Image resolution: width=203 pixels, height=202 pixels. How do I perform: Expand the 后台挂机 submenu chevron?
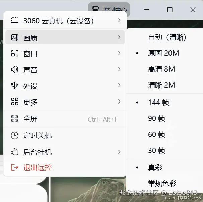pyautogui.click(x=119, y=152)
